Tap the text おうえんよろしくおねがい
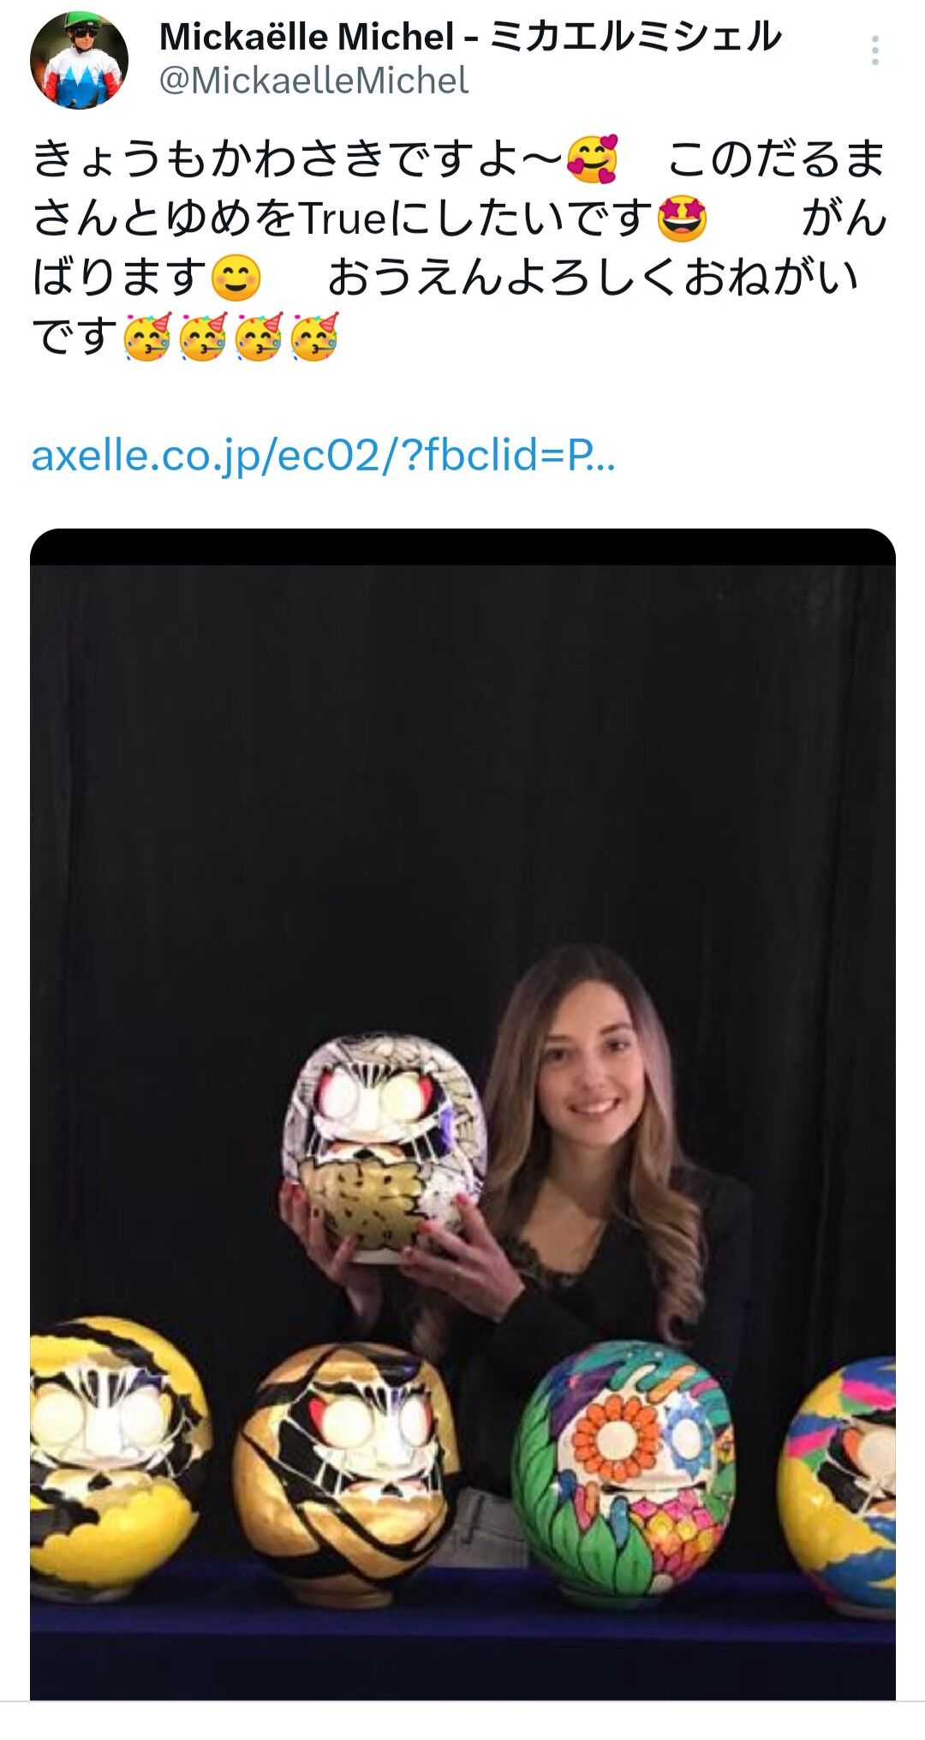The height and width of the screenshot is (1740, 925). click(593, 278)
